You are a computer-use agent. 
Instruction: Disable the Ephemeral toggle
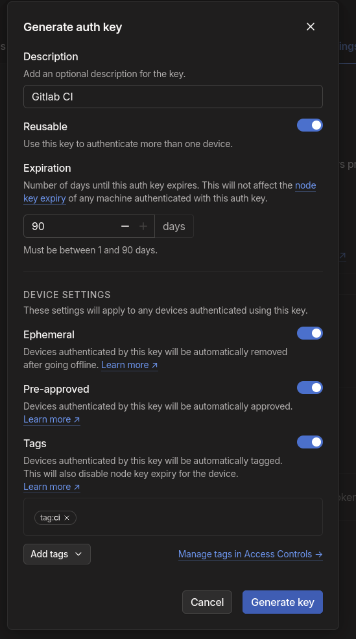309,333
